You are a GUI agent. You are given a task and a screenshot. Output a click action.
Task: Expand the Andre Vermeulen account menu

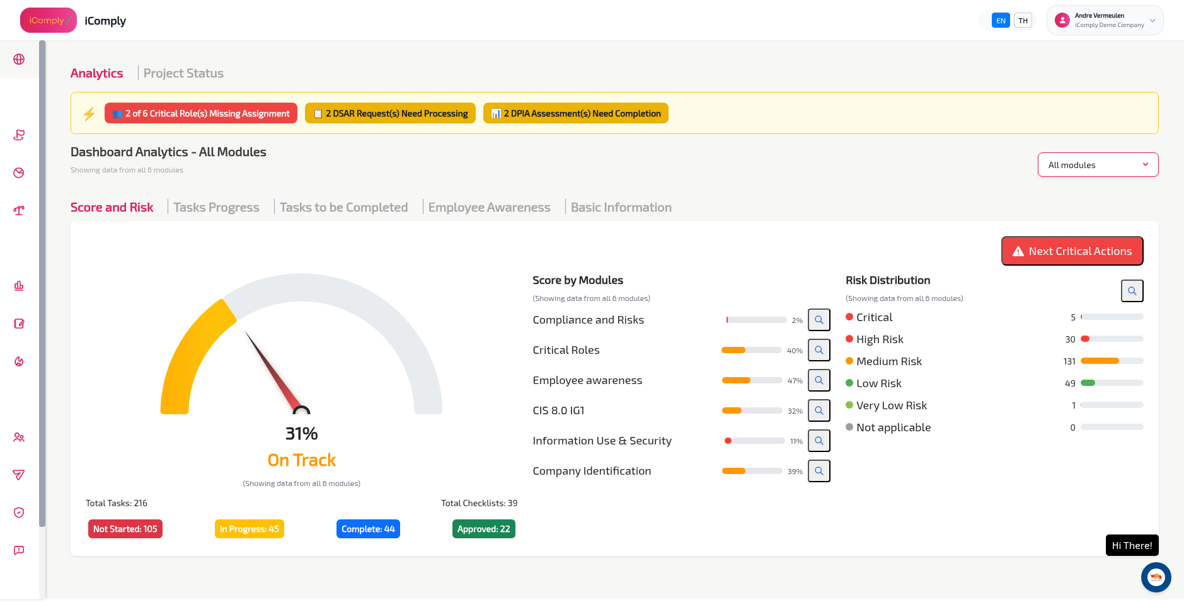1104,20
